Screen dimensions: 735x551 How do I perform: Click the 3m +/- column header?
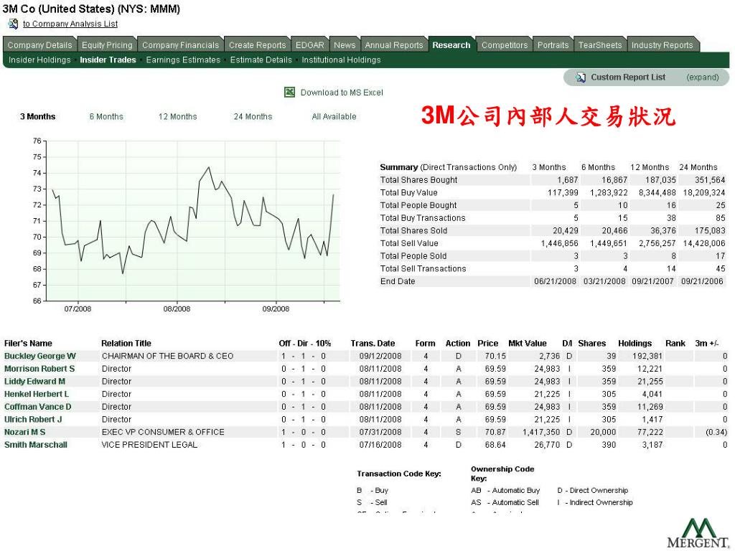click(x=707, y=344)
